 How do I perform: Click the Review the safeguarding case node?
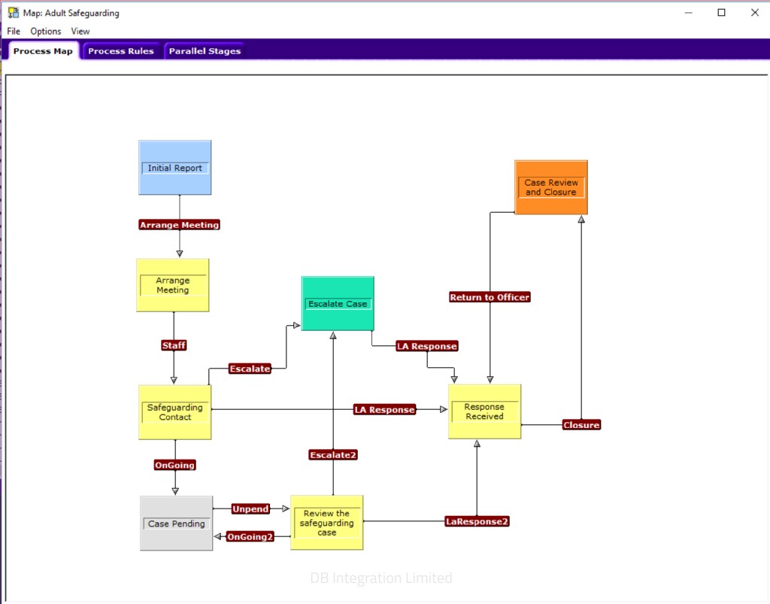326,523
